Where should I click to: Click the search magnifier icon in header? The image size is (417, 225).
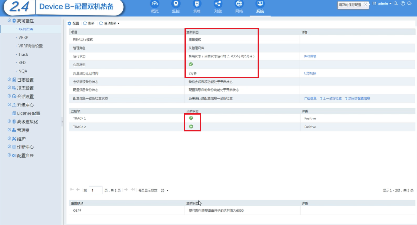[x=396, y=4]
